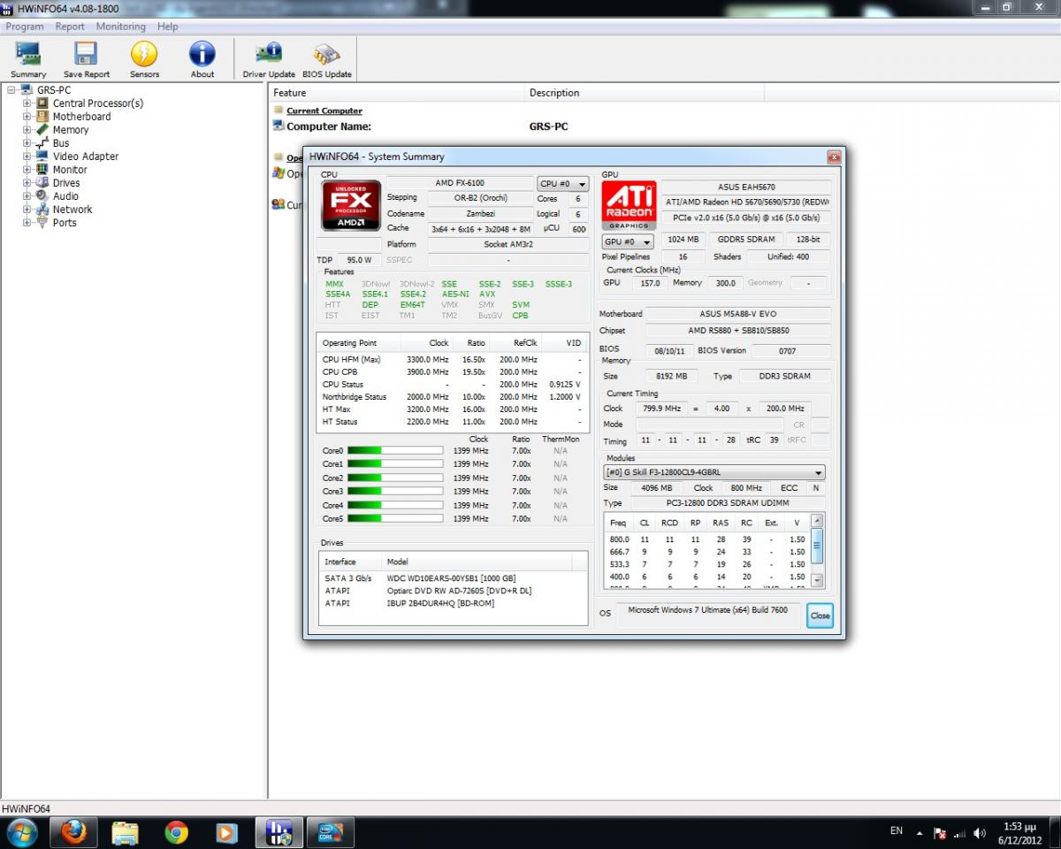Click the network signal tray icon

(x=960, y=832)
